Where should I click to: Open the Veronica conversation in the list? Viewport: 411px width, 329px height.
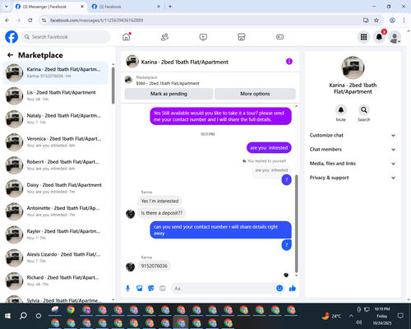point(55,142)
